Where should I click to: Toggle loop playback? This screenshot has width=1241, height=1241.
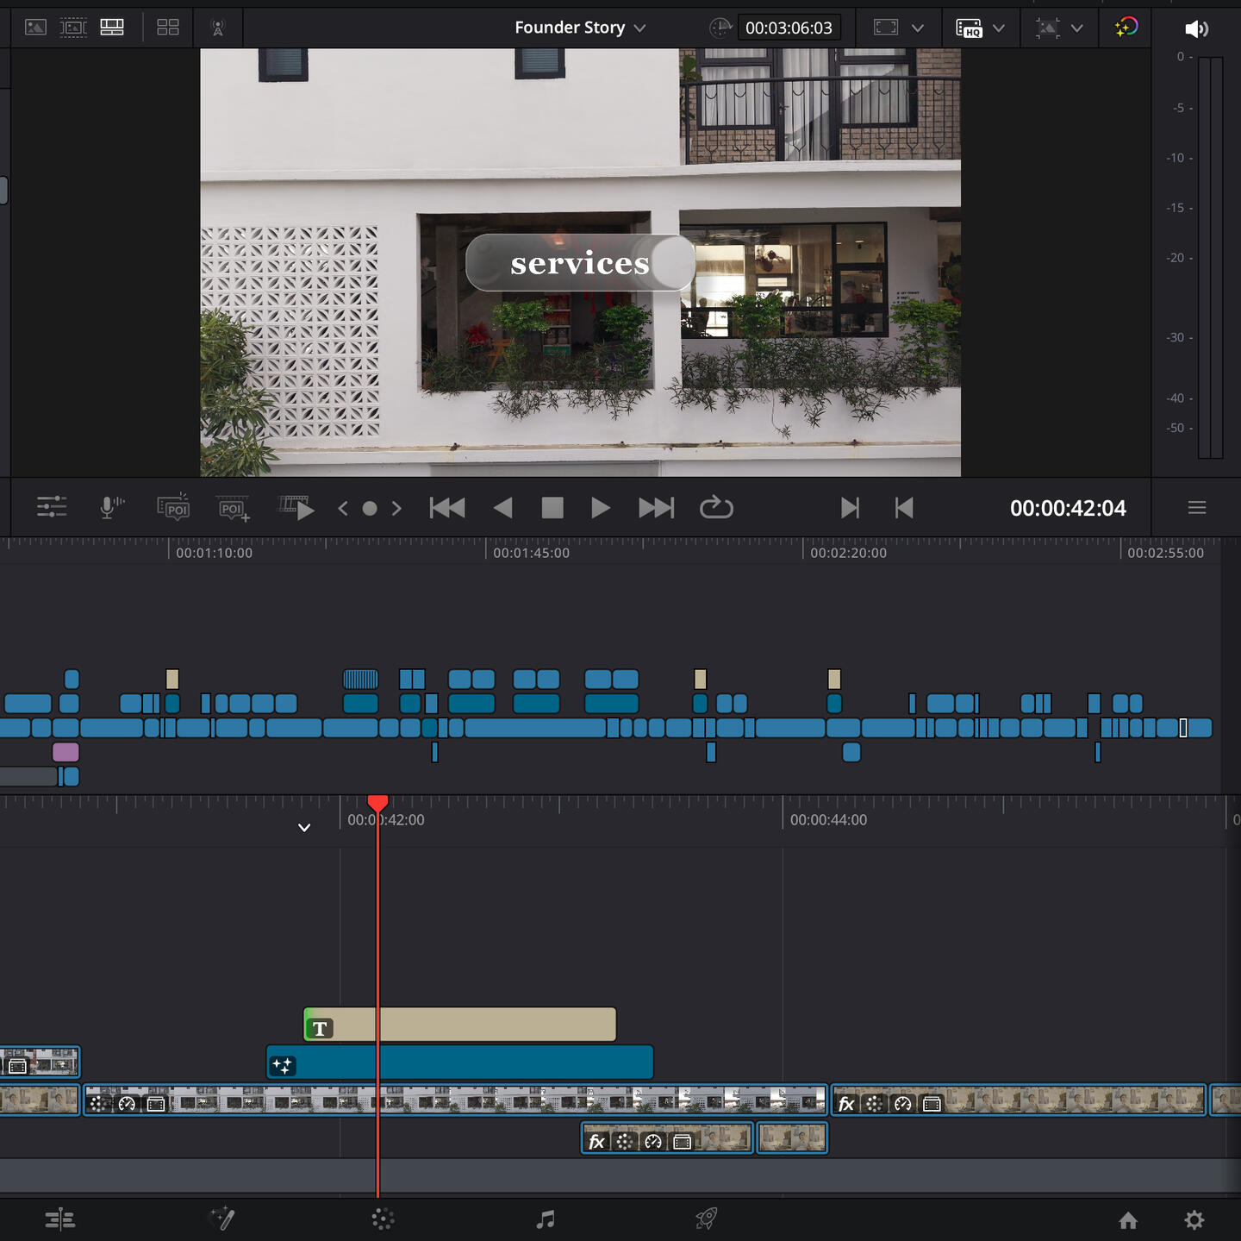point(715,508)
